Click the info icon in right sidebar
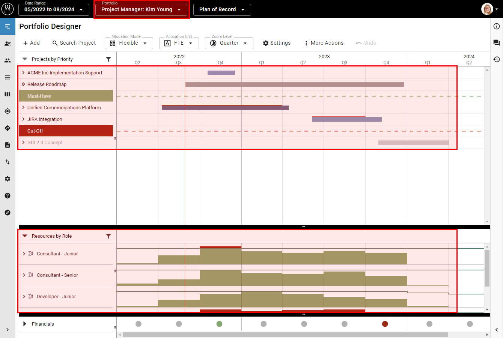The width and height of the screenshot is (503, 338). point(496,26)
